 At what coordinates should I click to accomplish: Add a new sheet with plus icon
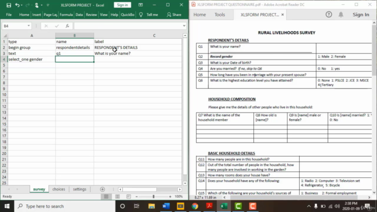(102, 190)
